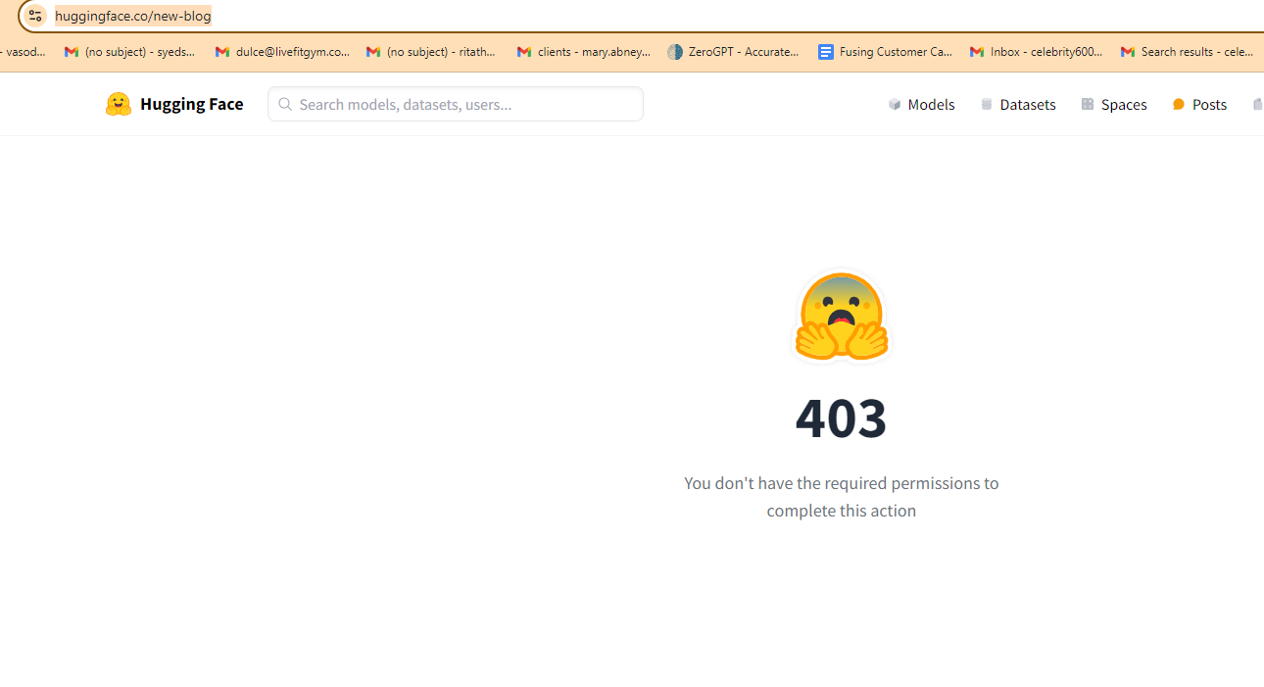The height and width of the screenshot is (687, 1264).
Task: Open the vasod... bookmark at the far left
Action: click(23, 52)
